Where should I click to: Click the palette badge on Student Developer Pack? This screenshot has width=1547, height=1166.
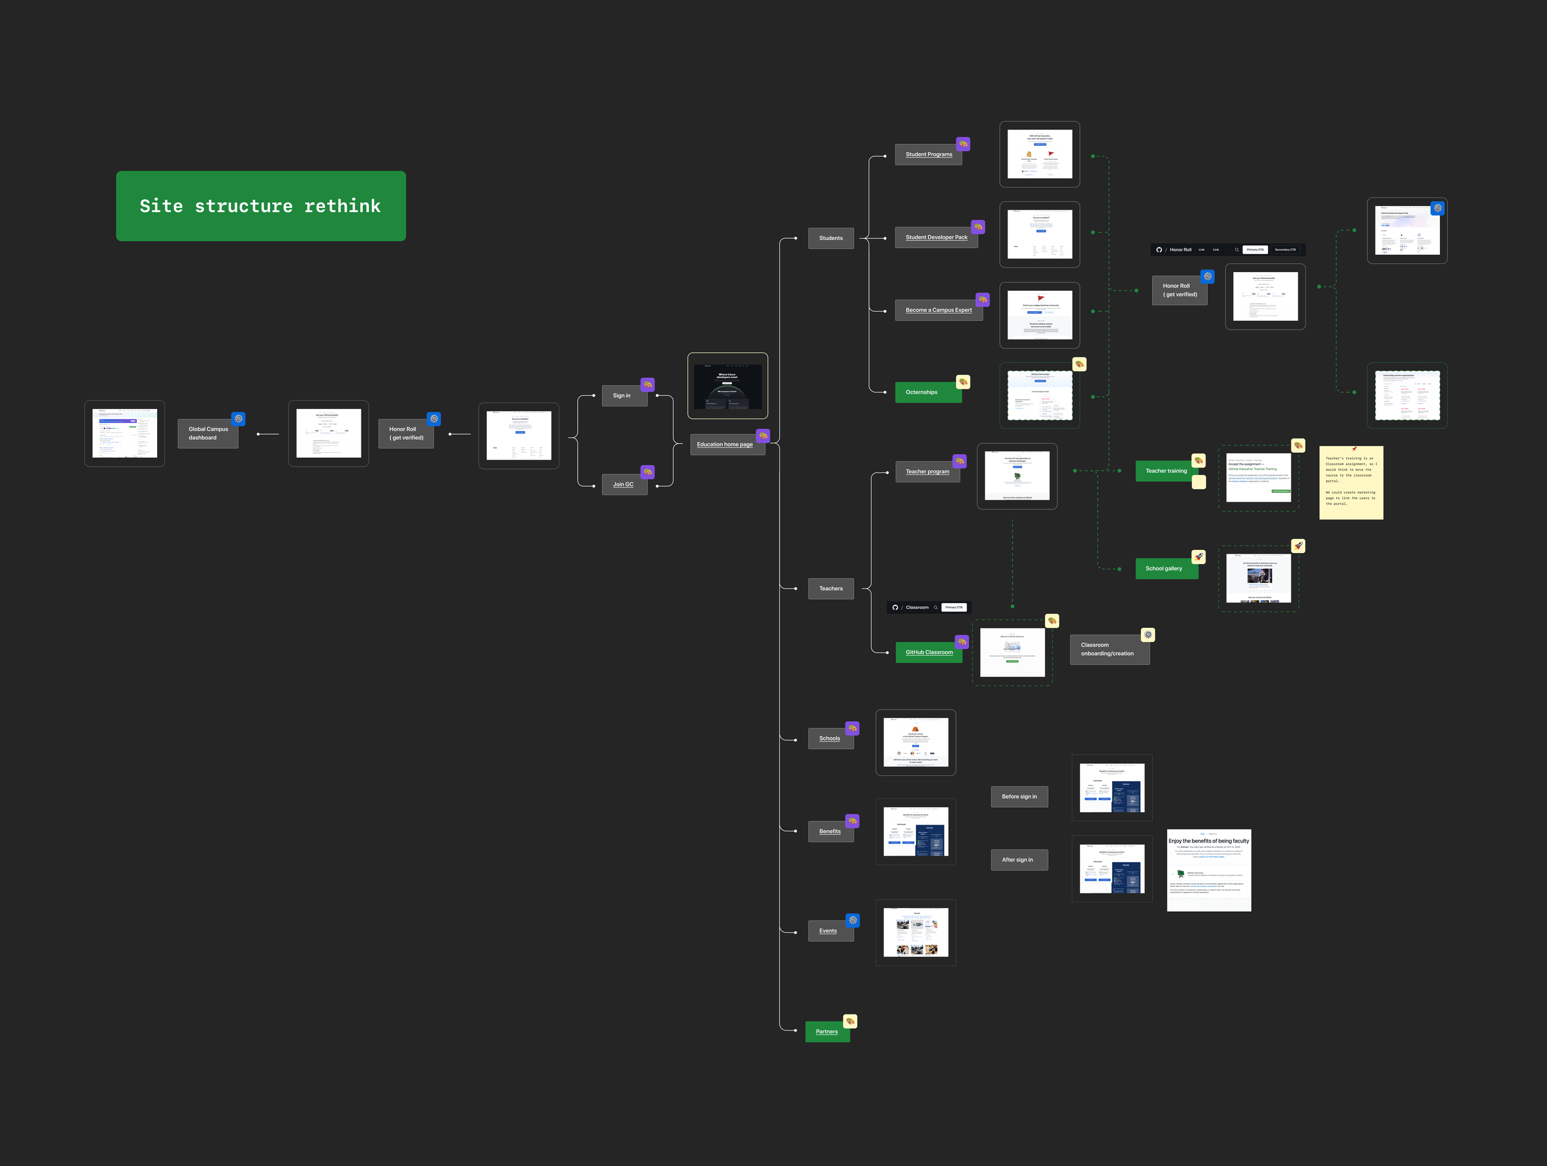(978, 226)
